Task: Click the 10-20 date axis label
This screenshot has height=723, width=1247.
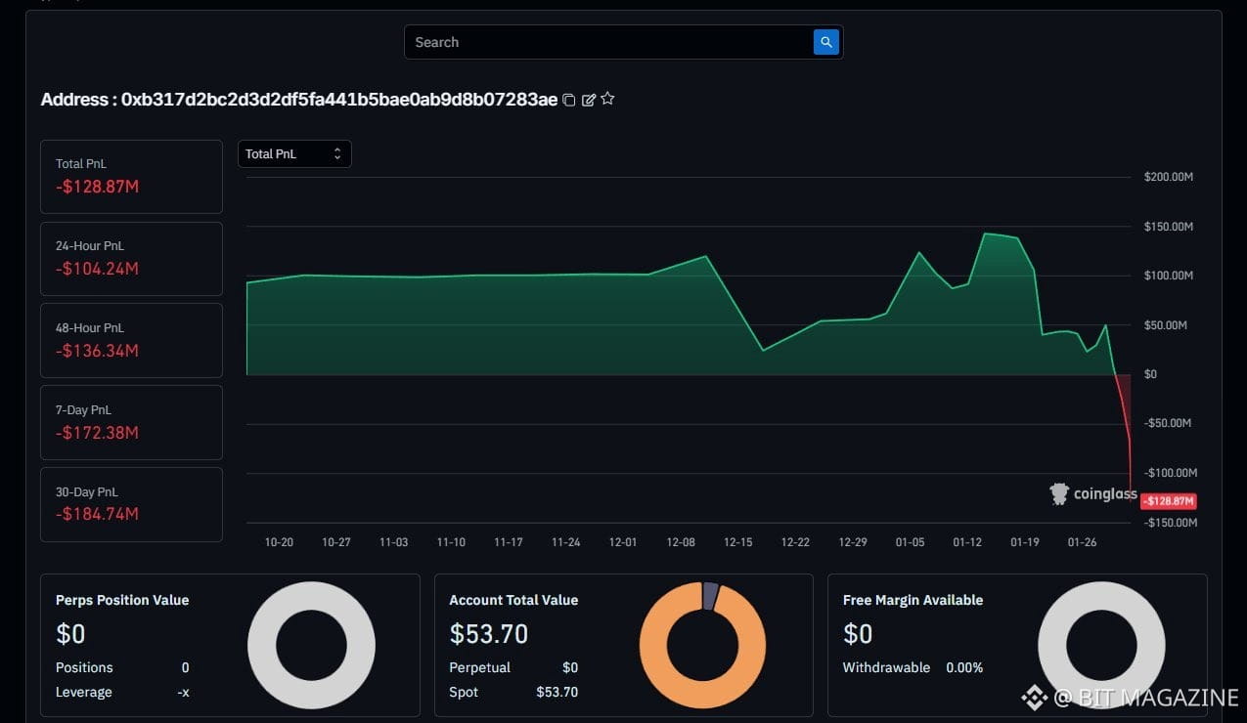Action: tap(279, 542)
